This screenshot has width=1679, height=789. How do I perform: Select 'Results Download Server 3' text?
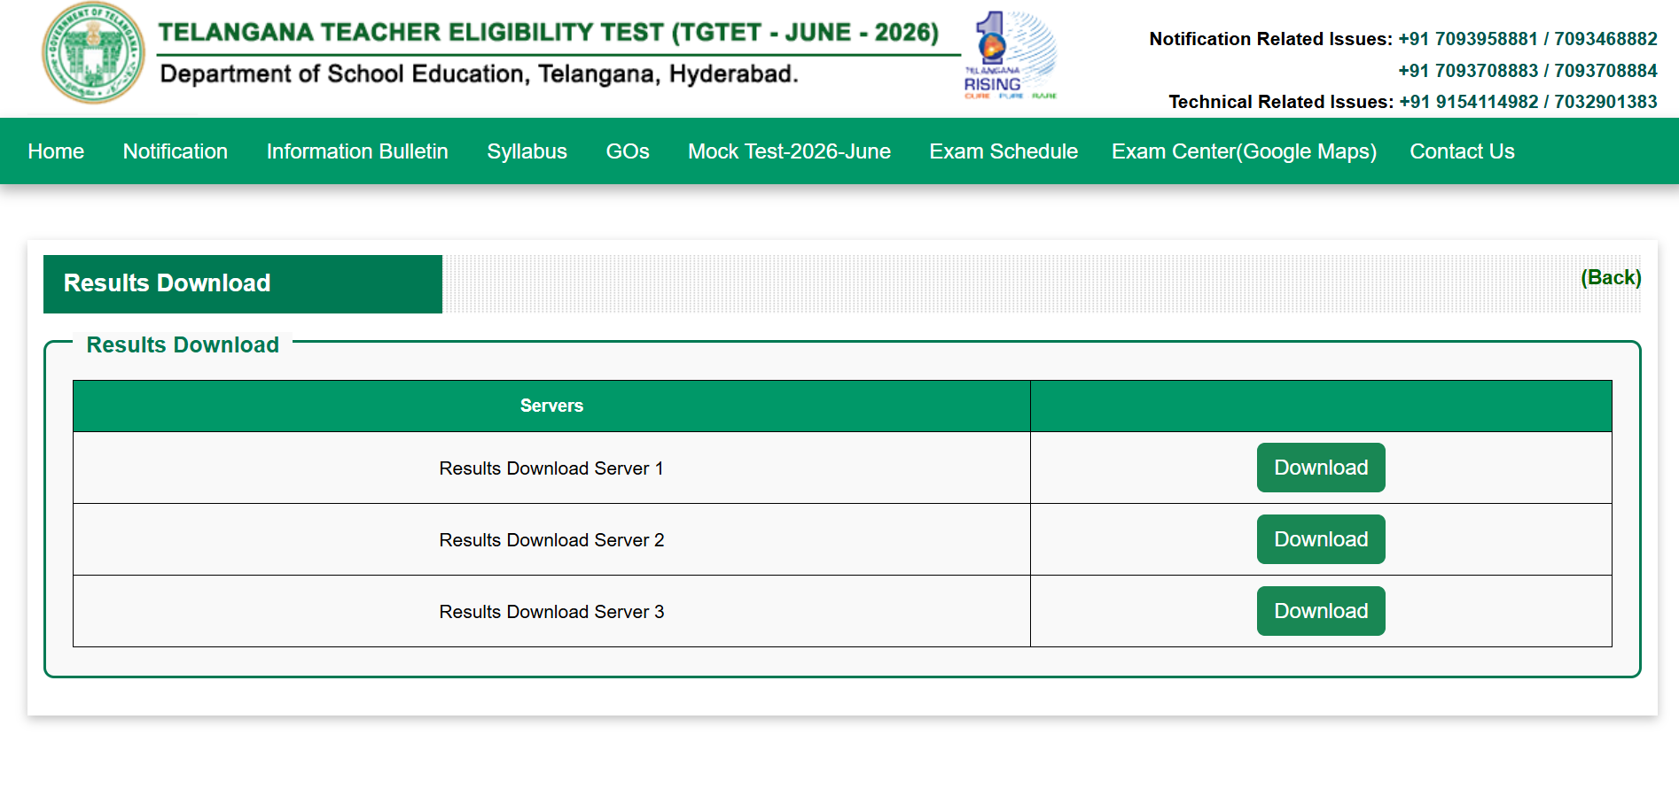[x=551, y=612]
